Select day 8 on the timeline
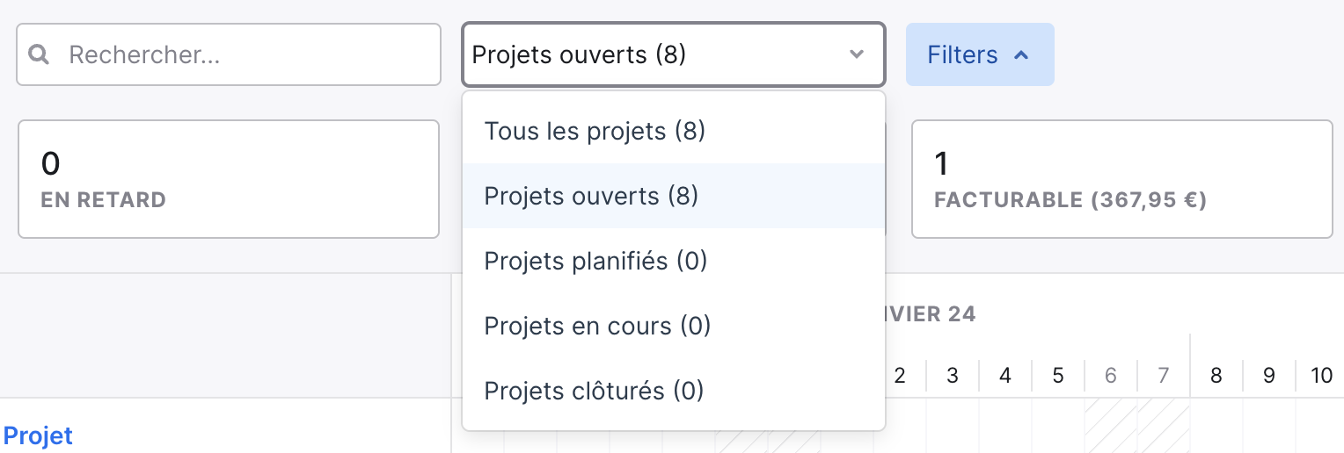 [1216, 376]
